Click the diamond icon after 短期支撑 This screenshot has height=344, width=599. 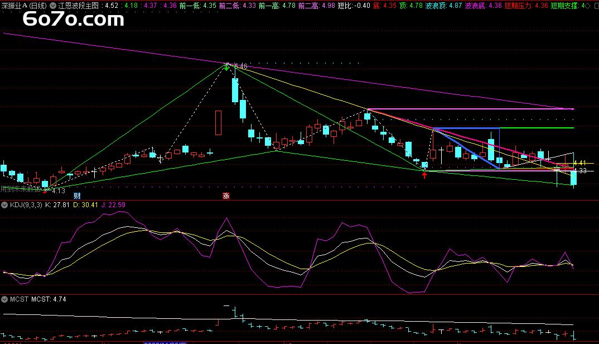[x=588, y=6]
